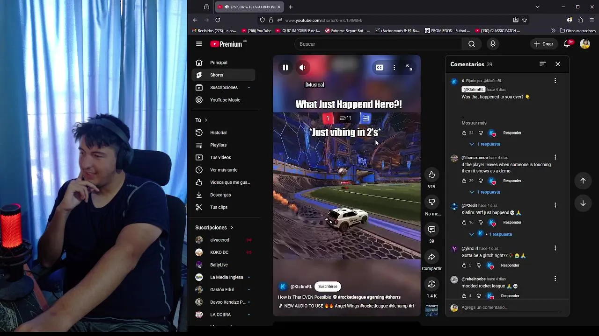Enter fullscreen on the Short
Image resolution: width=599 pixels, height=336 pixels.
click(x=409, y=68)
